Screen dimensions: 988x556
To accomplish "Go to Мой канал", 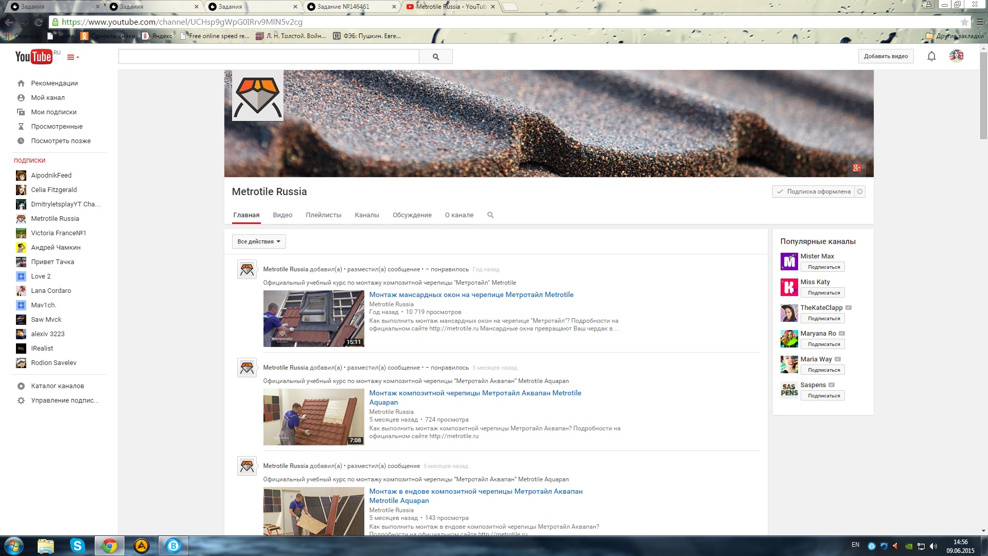I will click(48, 98).
